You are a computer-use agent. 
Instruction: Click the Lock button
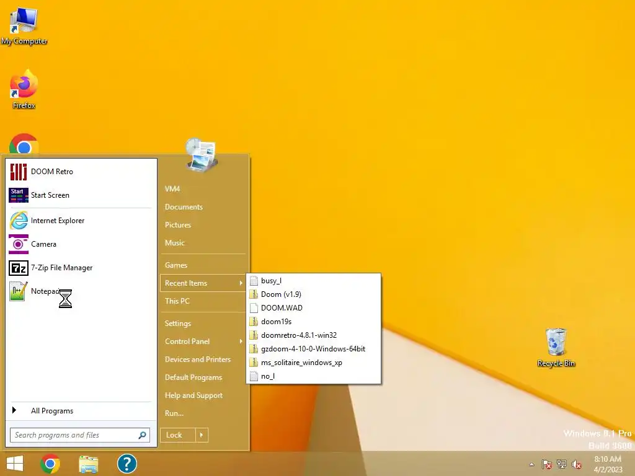(178, 435)
